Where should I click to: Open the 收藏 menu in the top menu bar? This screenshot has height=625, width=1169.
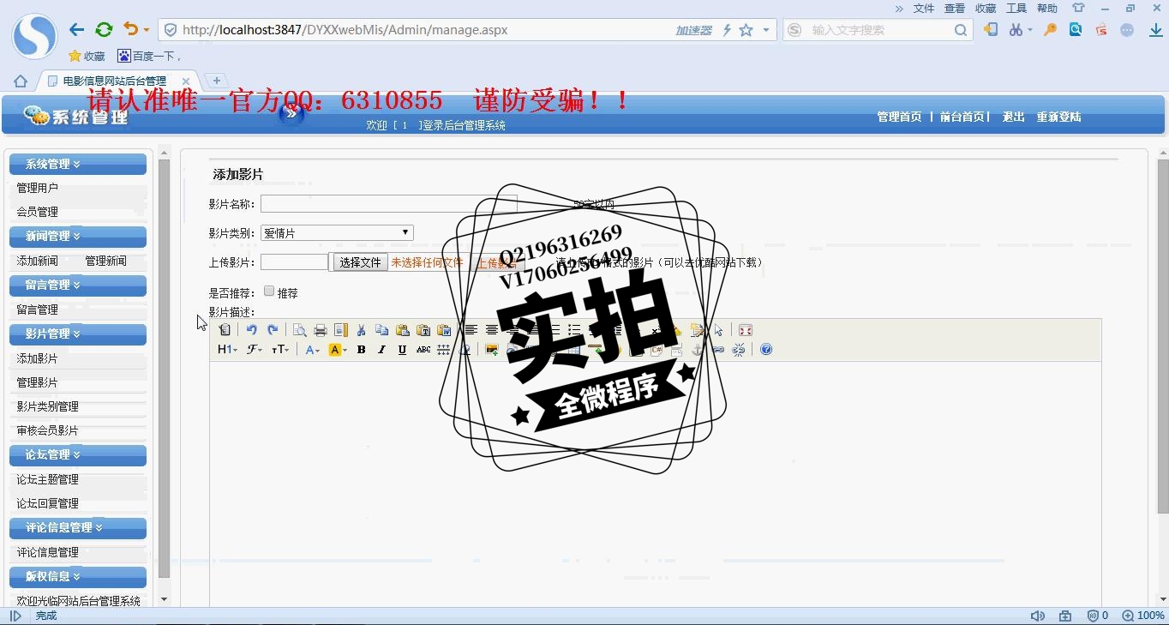tap(986, 8)
